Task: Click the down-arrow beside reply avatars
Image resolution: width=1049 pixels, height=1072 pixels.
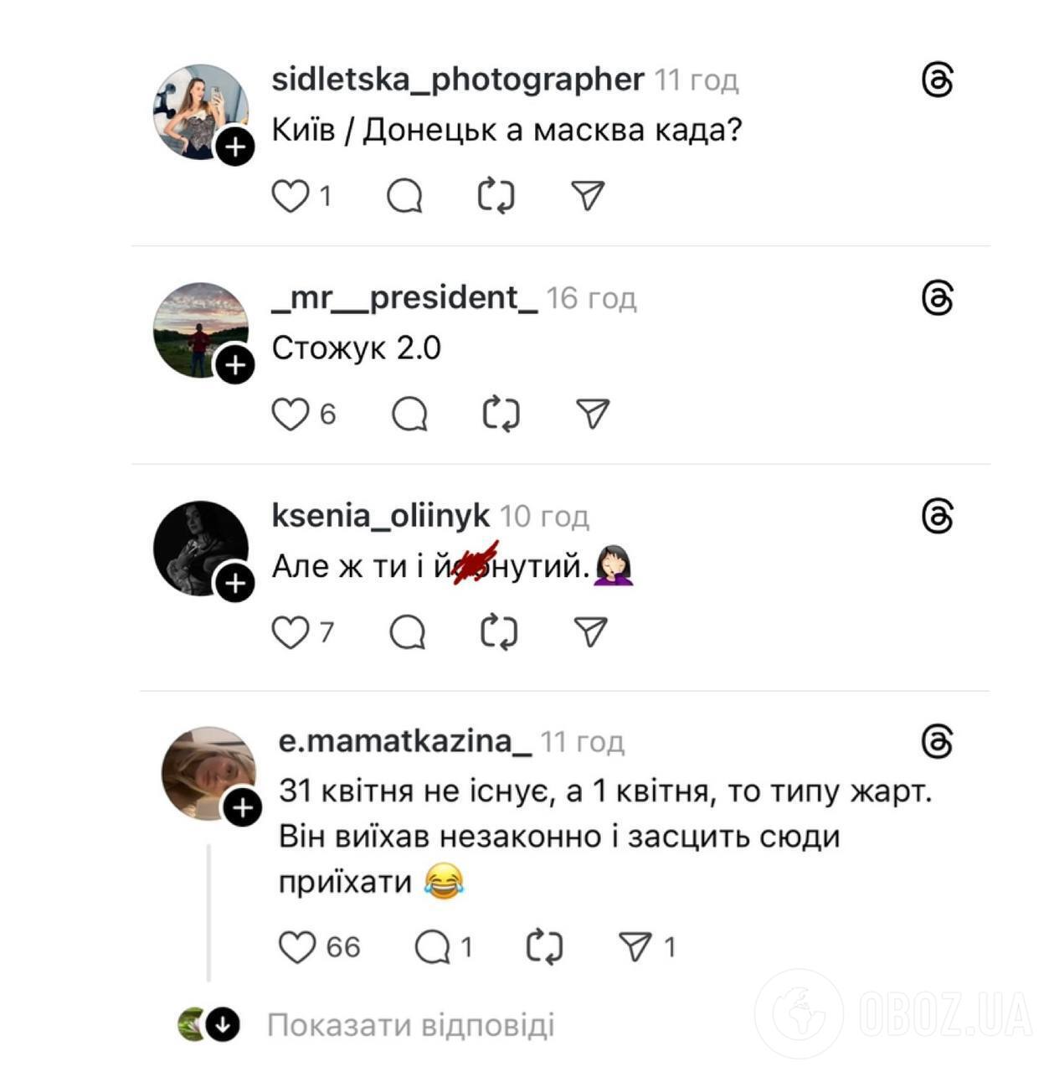Action: tap(223, 1024)
